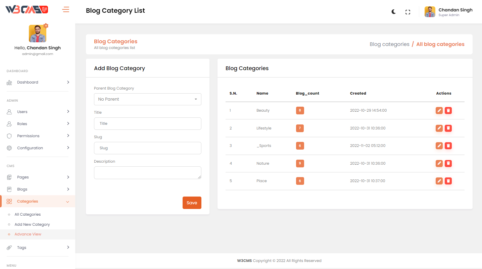The height and width of the screenshot is (269, 482).
Task: Toggle the sidebar with the hamburger icon
Action: click(66, 10)
